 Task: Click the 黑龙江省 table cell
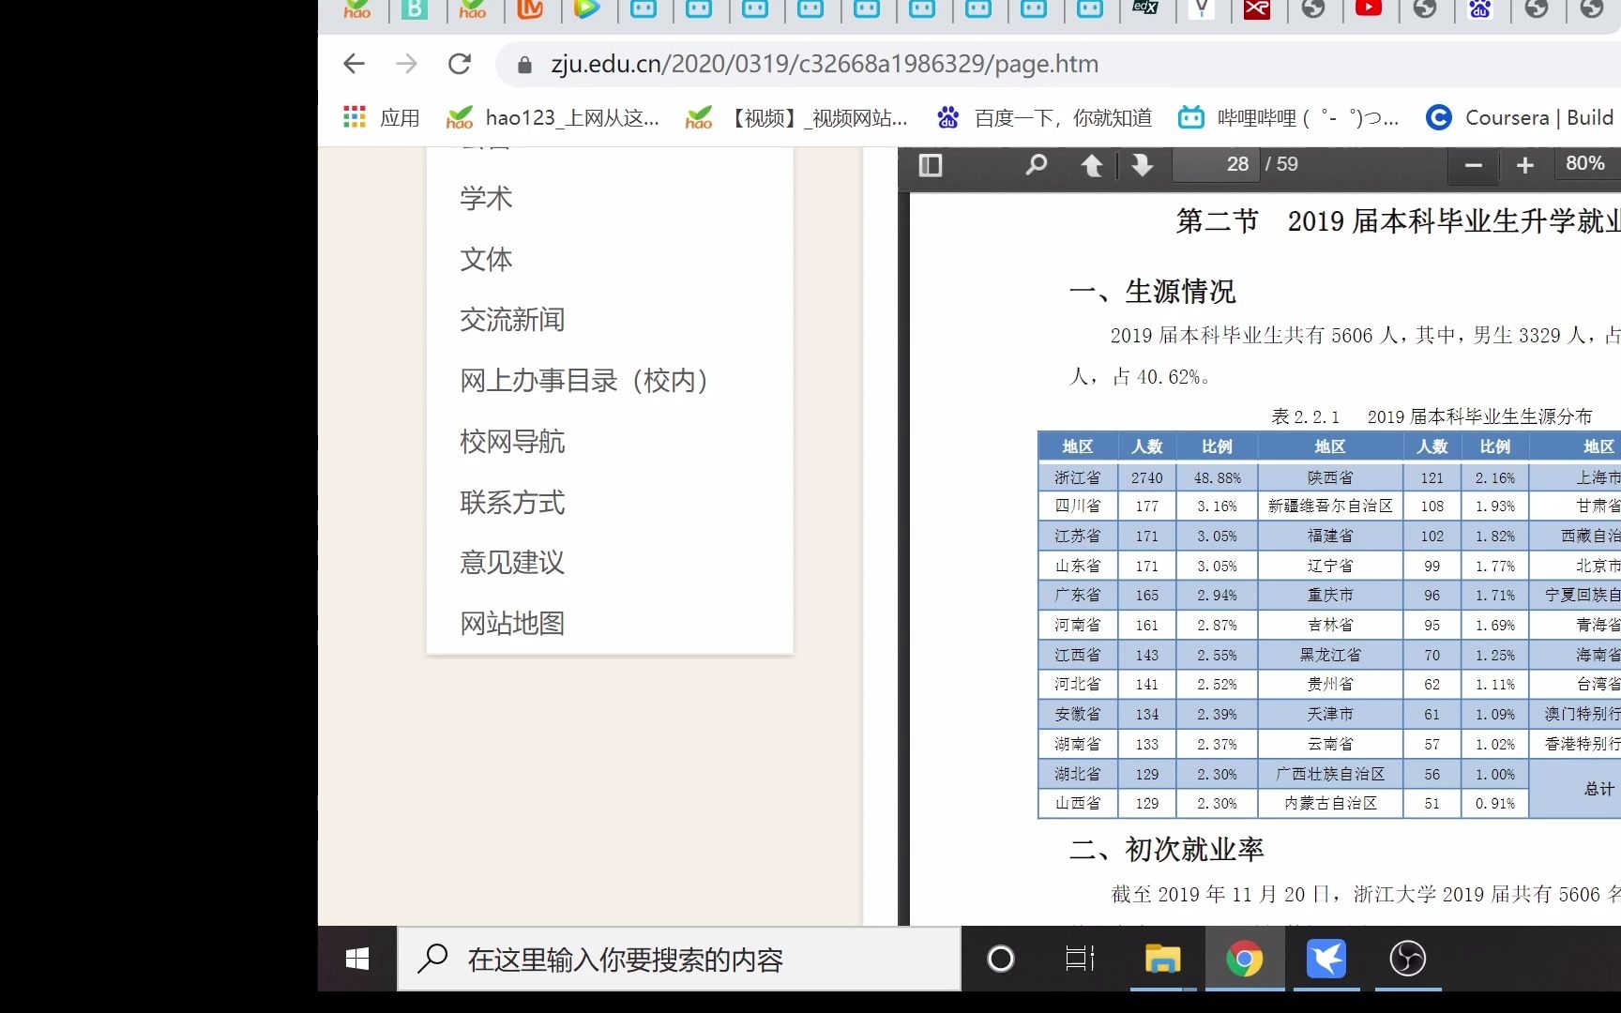(x=1330, y=655)
